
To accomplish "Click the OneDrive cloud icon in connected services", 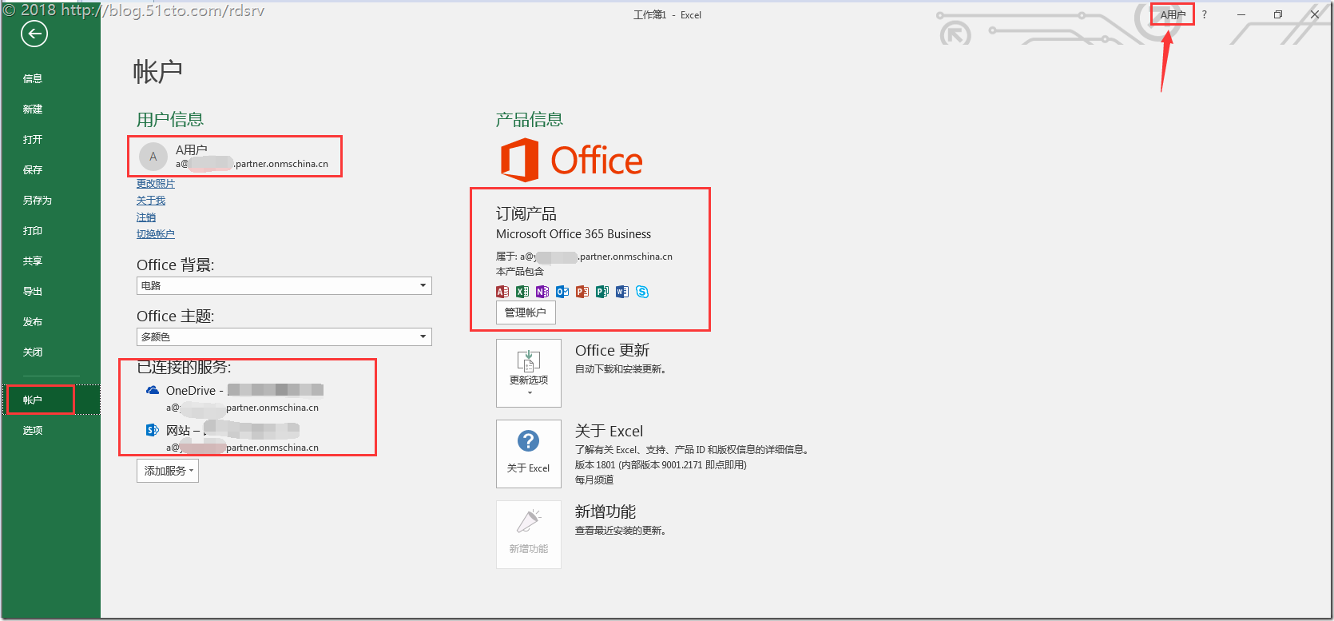I will click(153, 390).
